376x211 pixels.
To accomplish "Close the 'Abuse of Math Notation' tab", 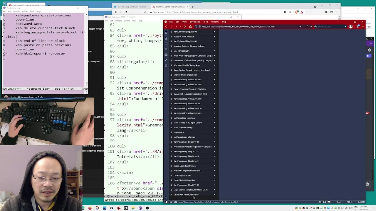I will pyautogui.click(x=214, y=37).
